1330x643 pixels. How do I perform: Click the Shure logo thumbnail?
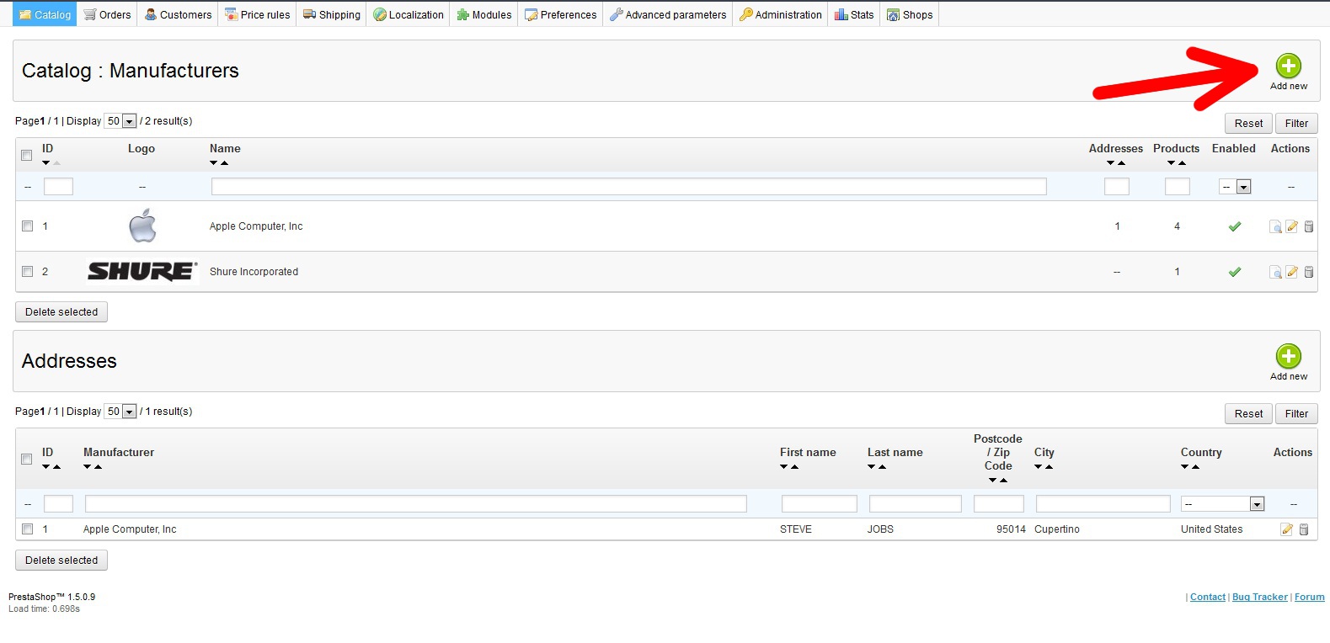tap(142, 271)
